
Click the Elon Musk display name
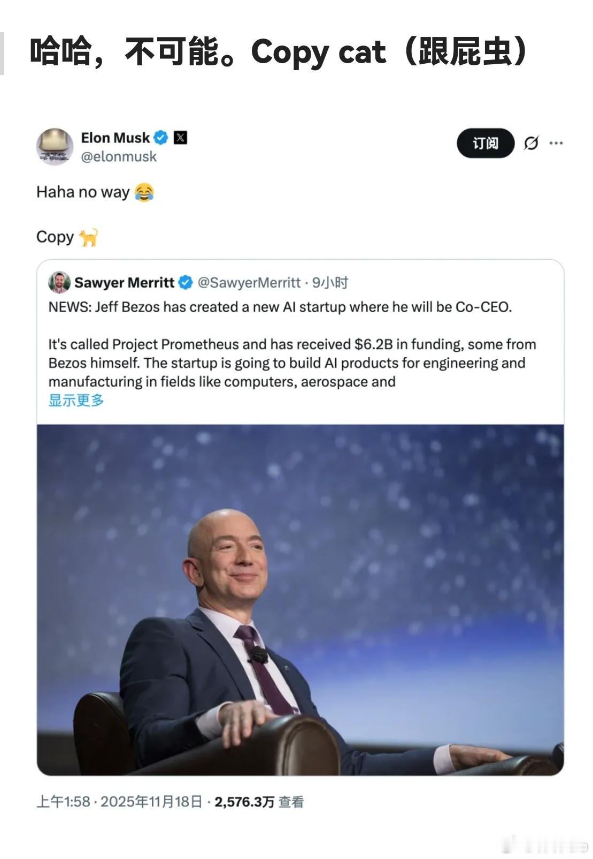pos(115,138)
